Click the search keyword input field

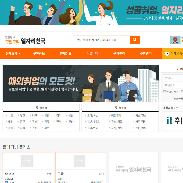point(102,40)
